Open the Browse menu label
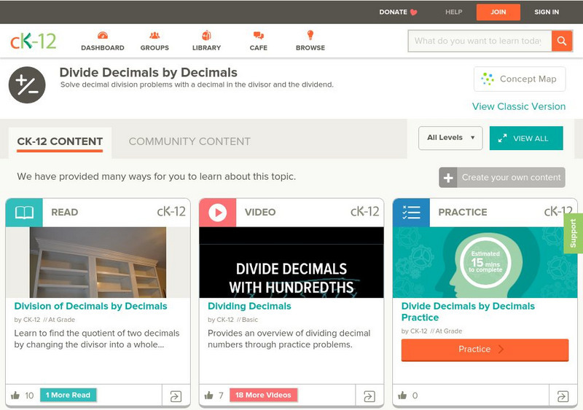The width and height of the screenshot is (583, 410). pos(310,48)
